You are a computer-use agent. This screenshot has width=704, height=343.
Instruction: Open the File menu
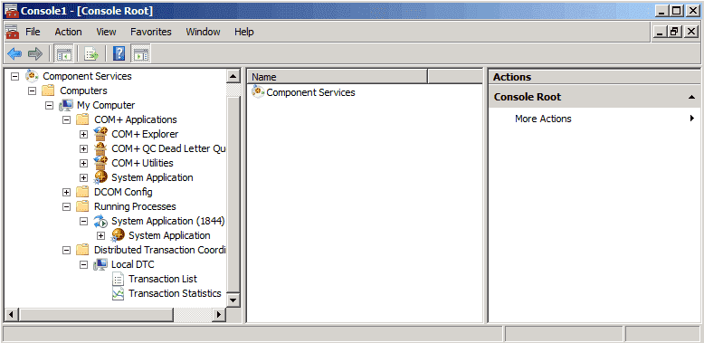point(33,32)
